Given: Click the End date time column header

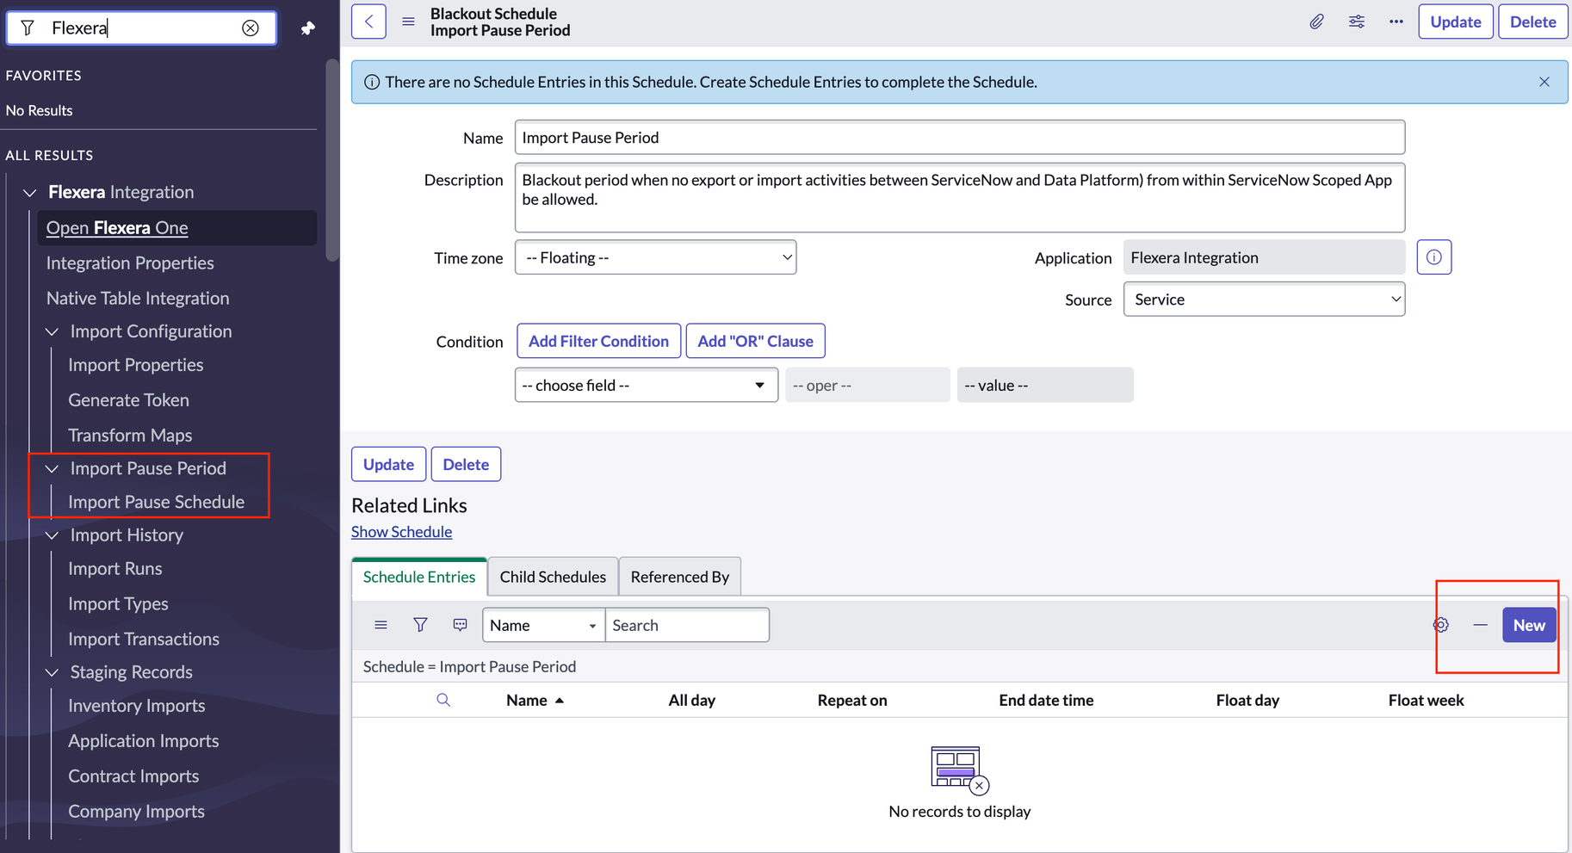Looking at the screenshot, I should [1046, 700].
